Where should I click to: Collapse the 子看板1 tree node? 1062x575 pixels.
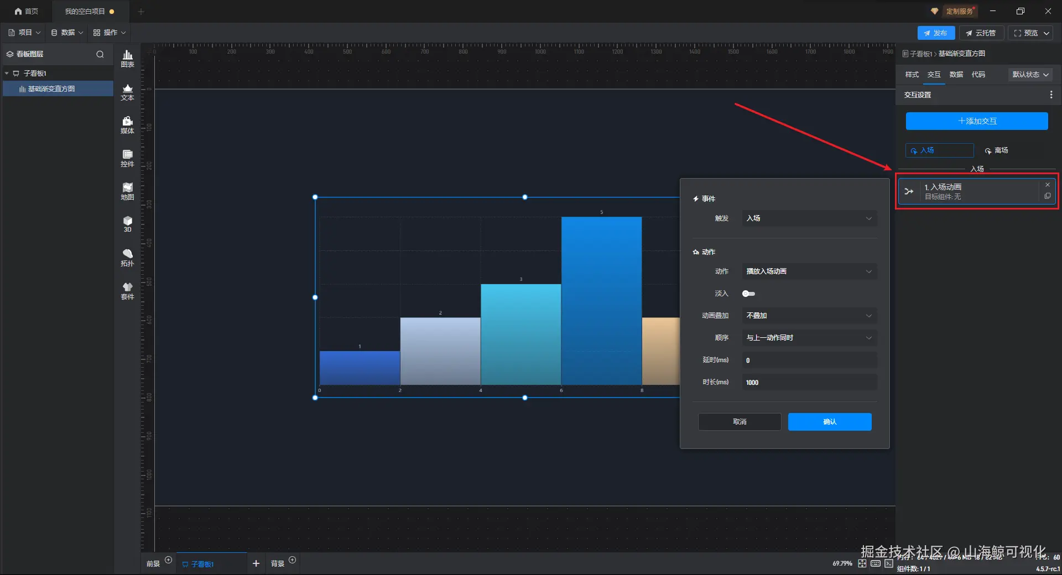tap(7, 74)
